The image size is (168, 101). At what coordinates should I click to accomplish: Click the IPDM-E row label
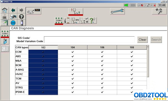click(x=20, y=92)
